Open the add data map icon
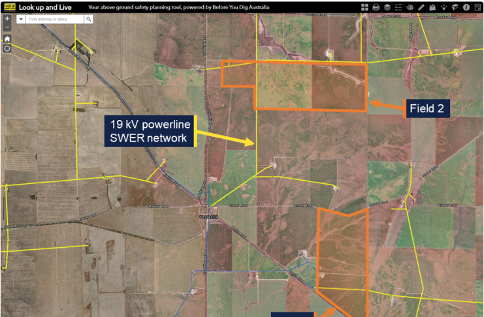 [x=432, y=7]
